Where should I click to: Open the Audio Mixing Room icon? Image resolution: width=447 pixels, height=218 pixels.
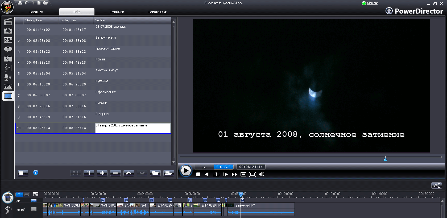[8, 68]
